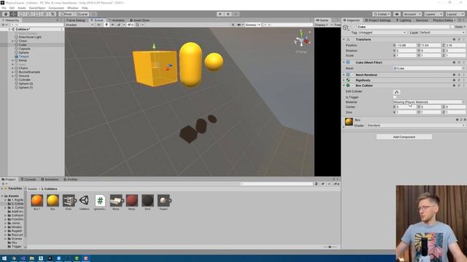This screenshot has height=262, width=467.
Task: Open the Transform component help icon
Action: click(x=454, y=39)
